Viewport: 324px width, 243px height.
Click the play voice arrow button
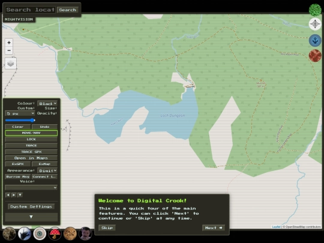pos(14,195)
